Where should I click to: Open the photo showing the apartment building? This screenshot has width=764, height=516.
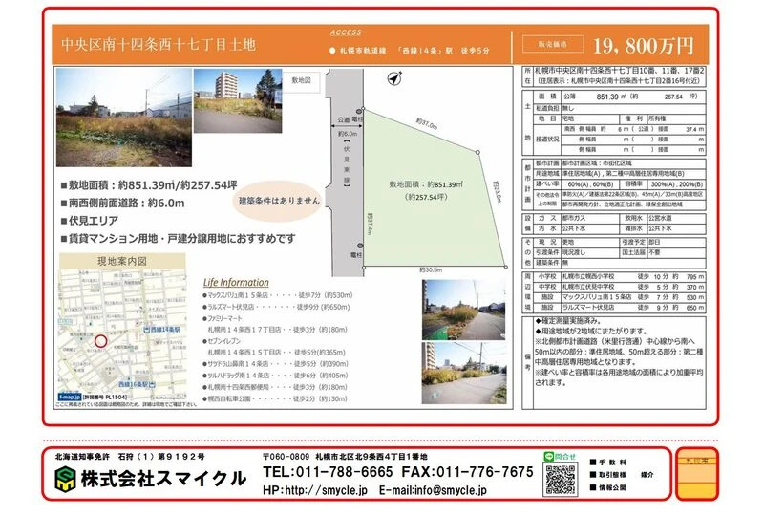click(238, 100)
